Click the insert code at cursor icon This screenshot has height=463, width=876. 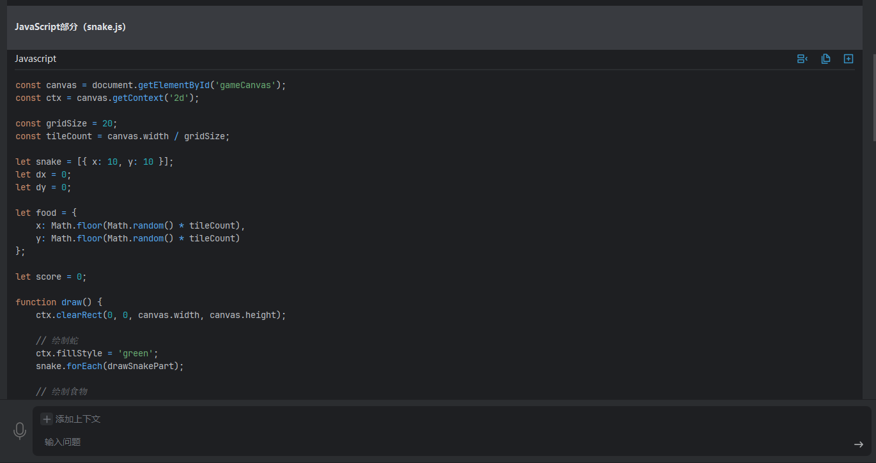pyautogui.click(x=802, y=59)
